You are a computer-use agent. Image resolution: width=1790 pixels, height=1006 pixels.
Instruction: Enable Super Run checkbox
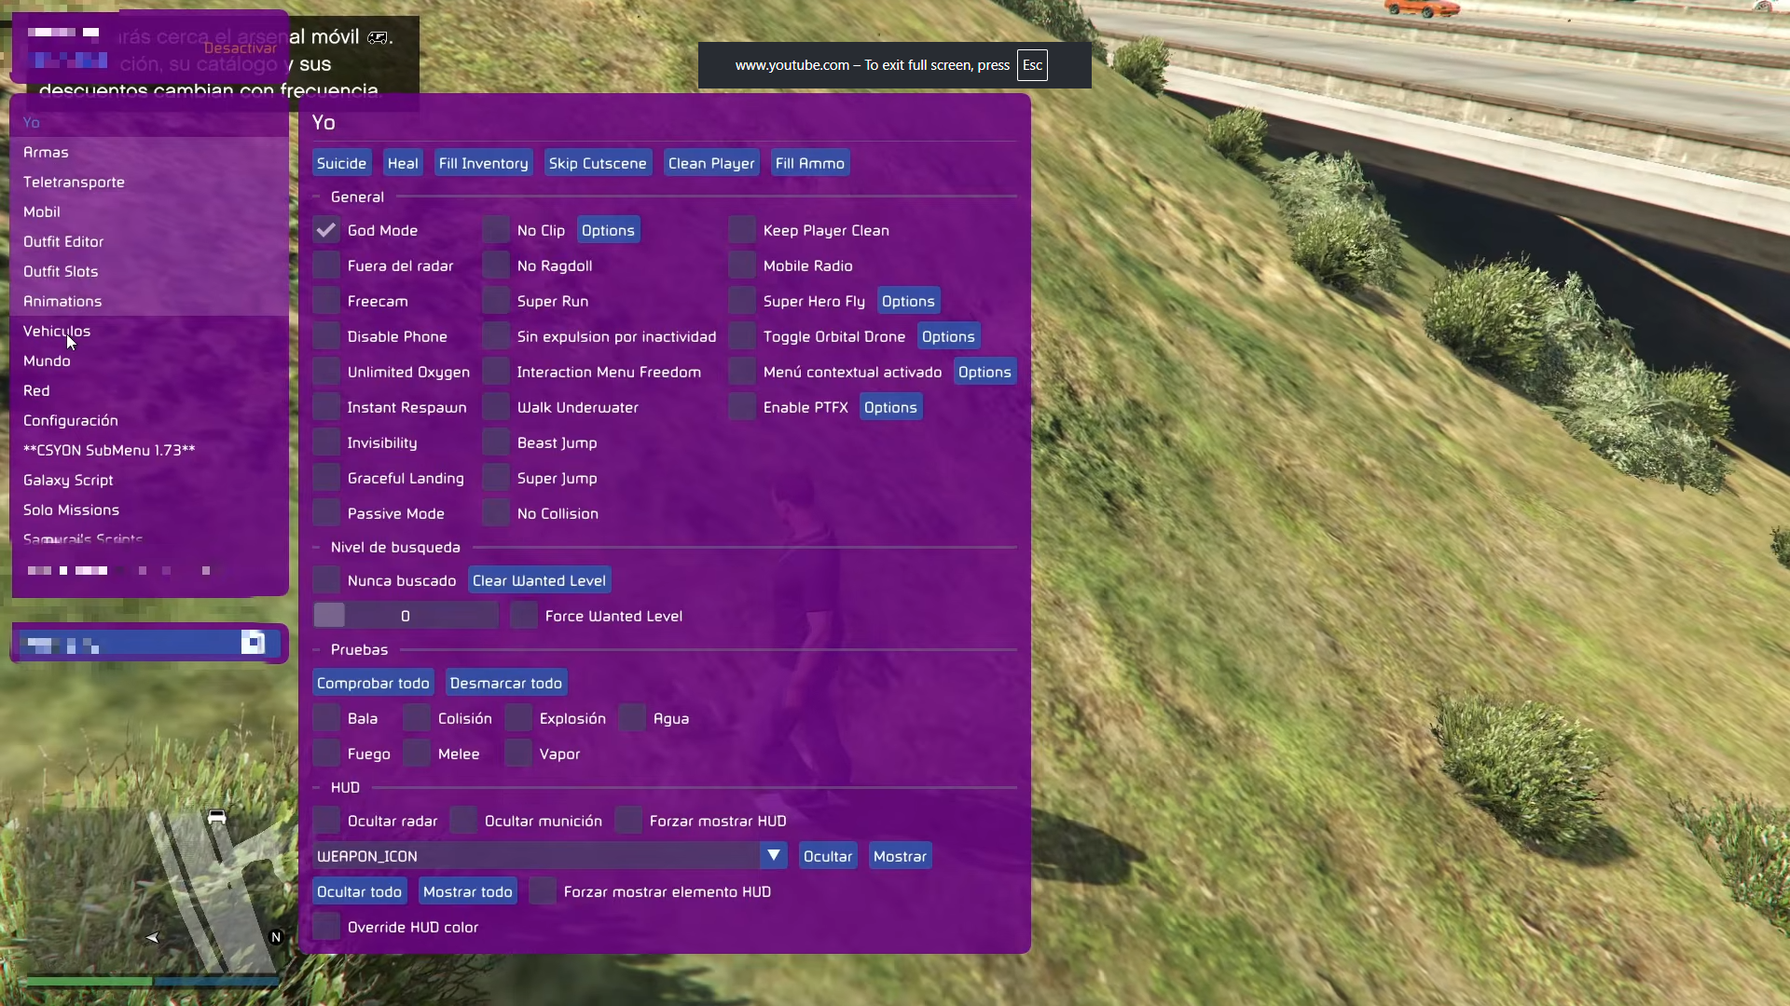[x=496, y=301]
